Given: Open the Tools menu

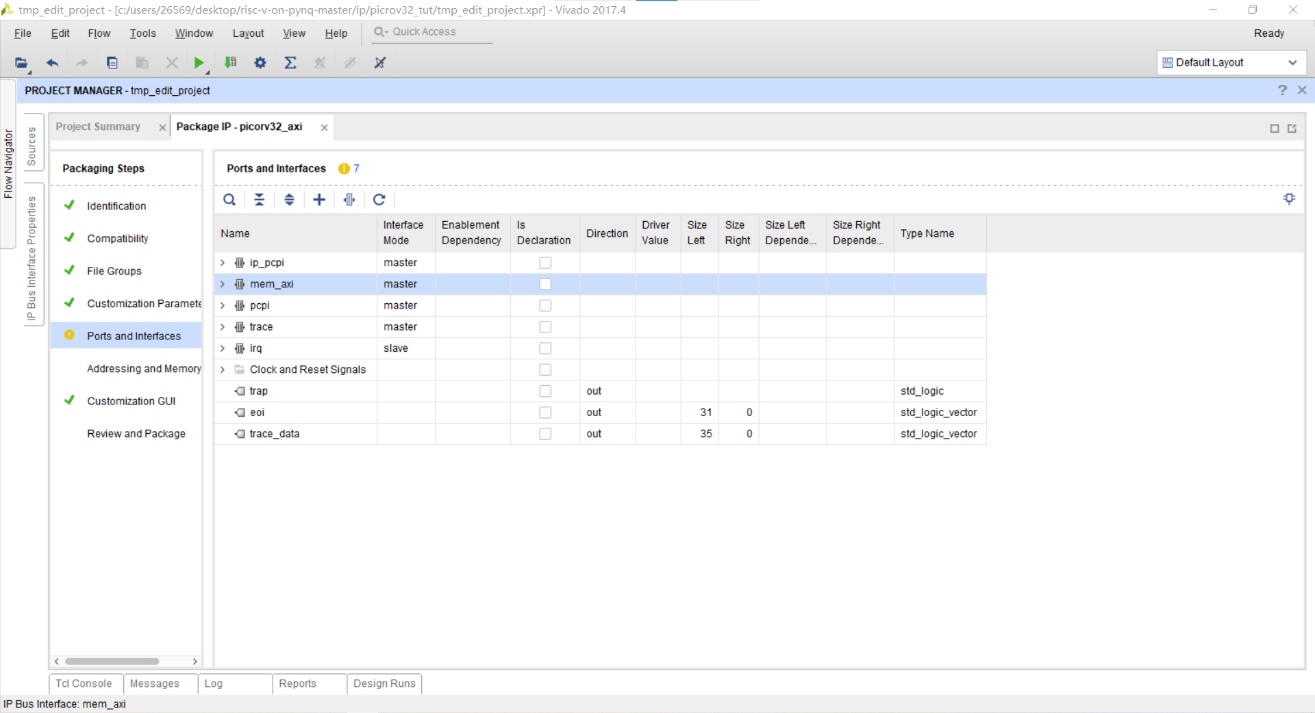Looking at the screenshot, I should [x=142, y=34].
